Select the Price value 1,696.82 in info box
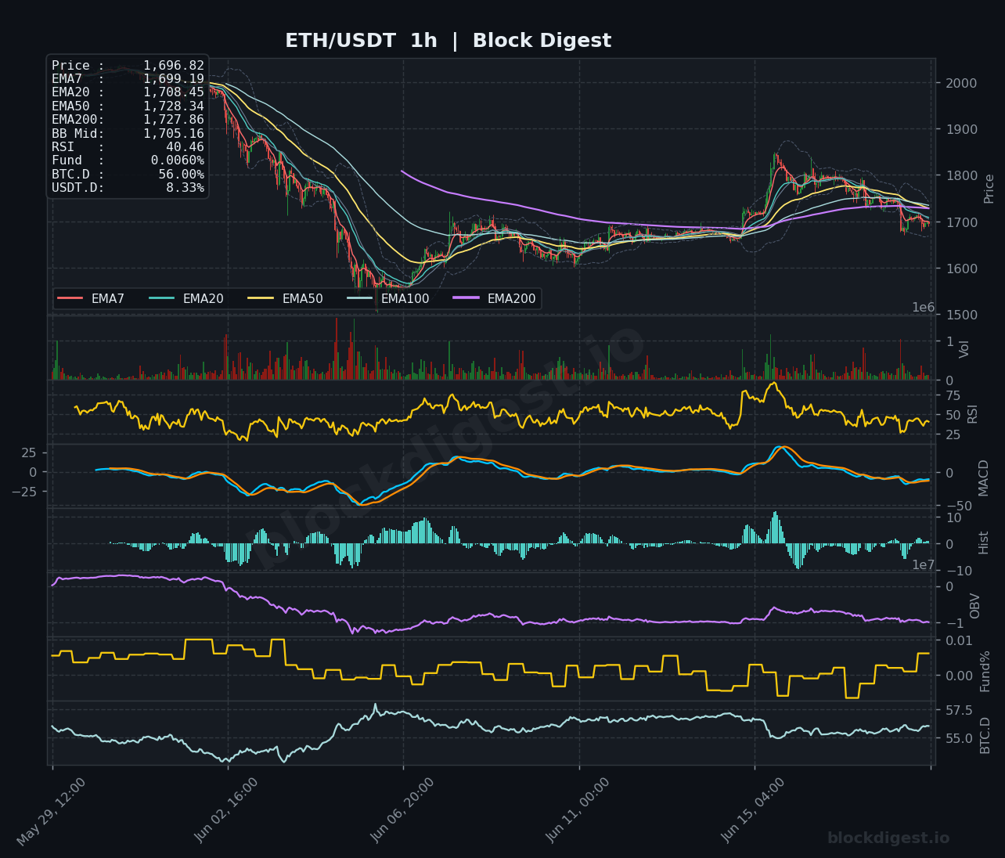Viewport: 1005px width, 858px height. coord(174,66)
